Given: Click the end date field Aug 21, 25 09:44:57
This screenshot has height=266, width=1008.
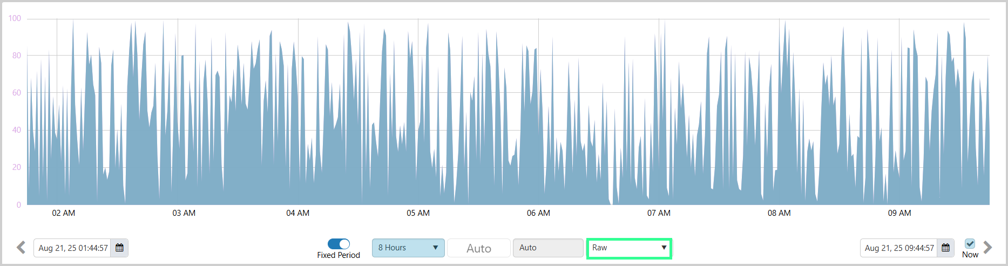Looking at the screenshot, I should (x=899, y=248).
